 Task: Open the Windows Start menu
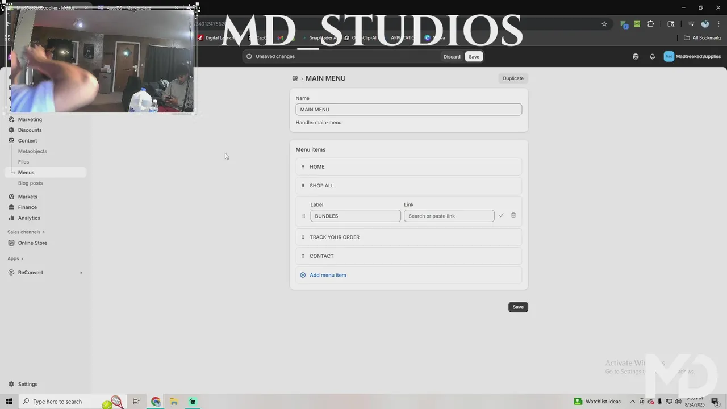9,402
